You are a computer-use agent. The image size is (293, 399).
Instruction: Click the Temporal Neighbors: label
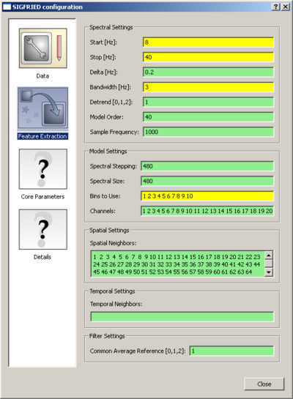116,304
